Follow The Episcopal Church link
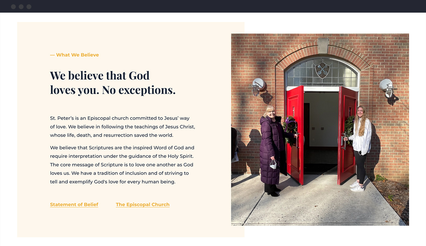 pos(142,204)
